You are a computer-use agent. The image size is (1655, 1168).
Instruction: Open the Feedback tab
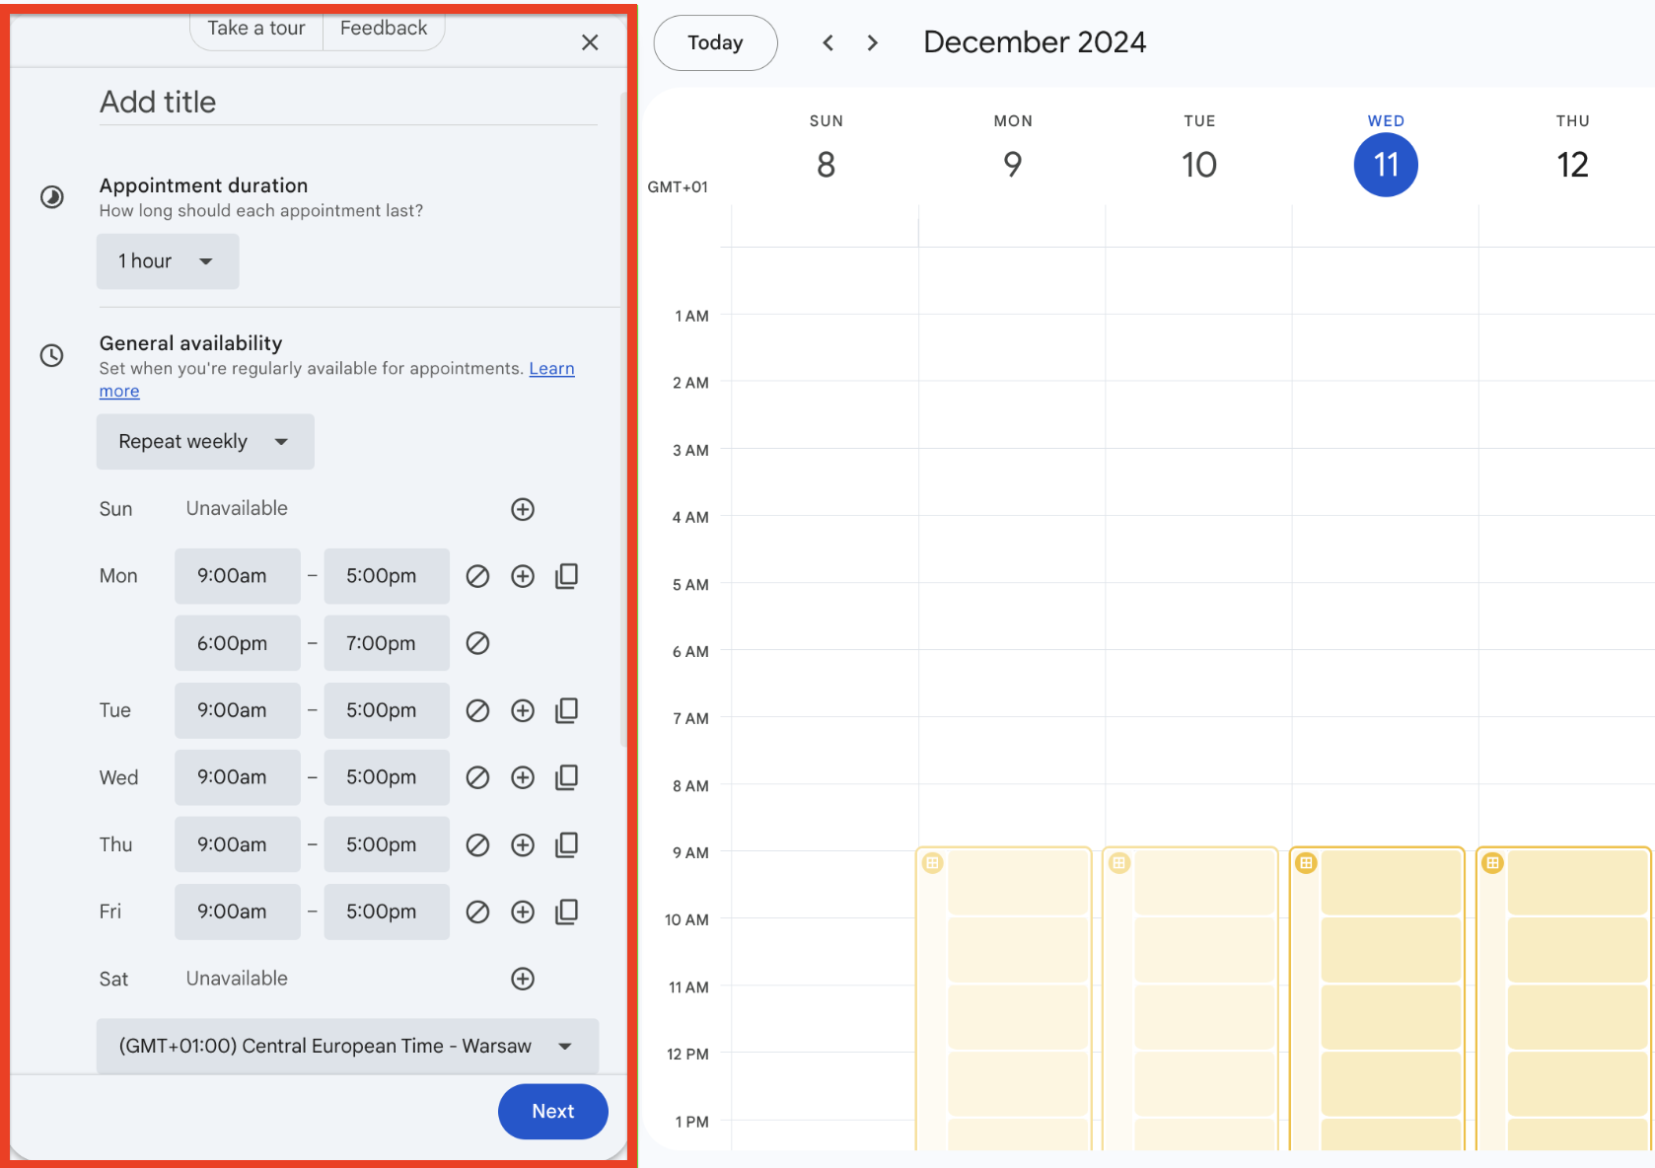click(x=384, y=29)
